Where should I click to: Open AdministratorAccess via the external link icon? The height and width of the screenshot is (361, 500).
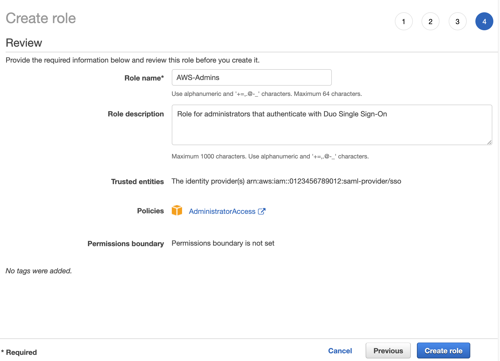click(x=262, y=211)
